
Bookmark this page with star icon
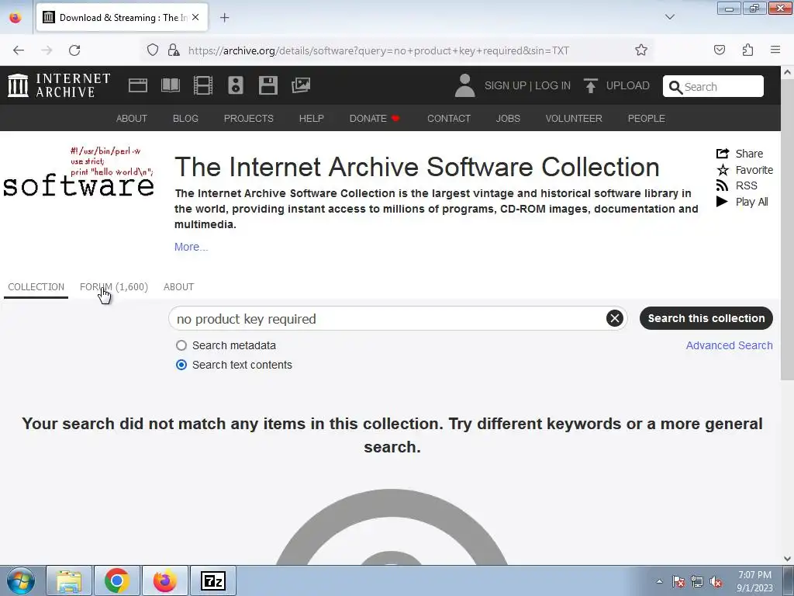tap(641, 50)
